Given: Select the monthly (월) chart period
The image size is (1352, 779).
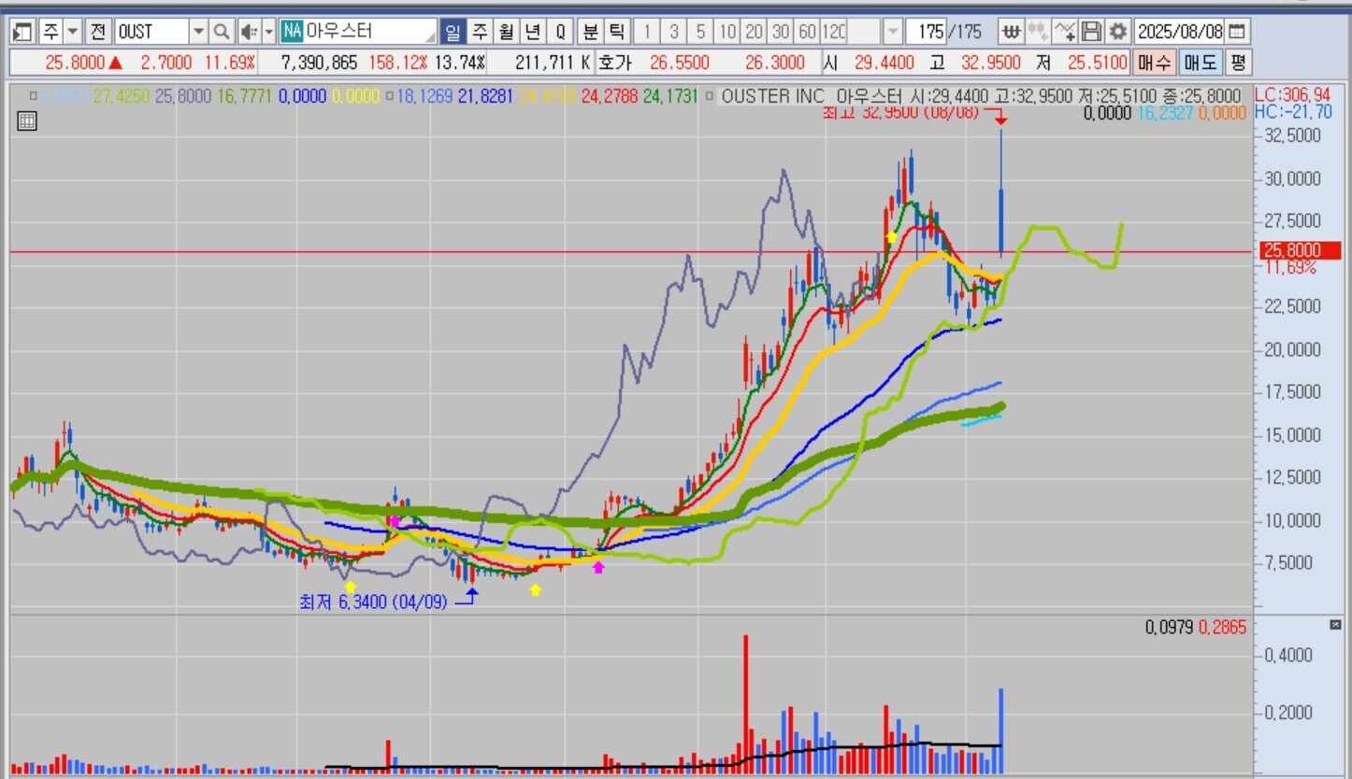Looking at the screenshot, I should click(x=506, y=32).
